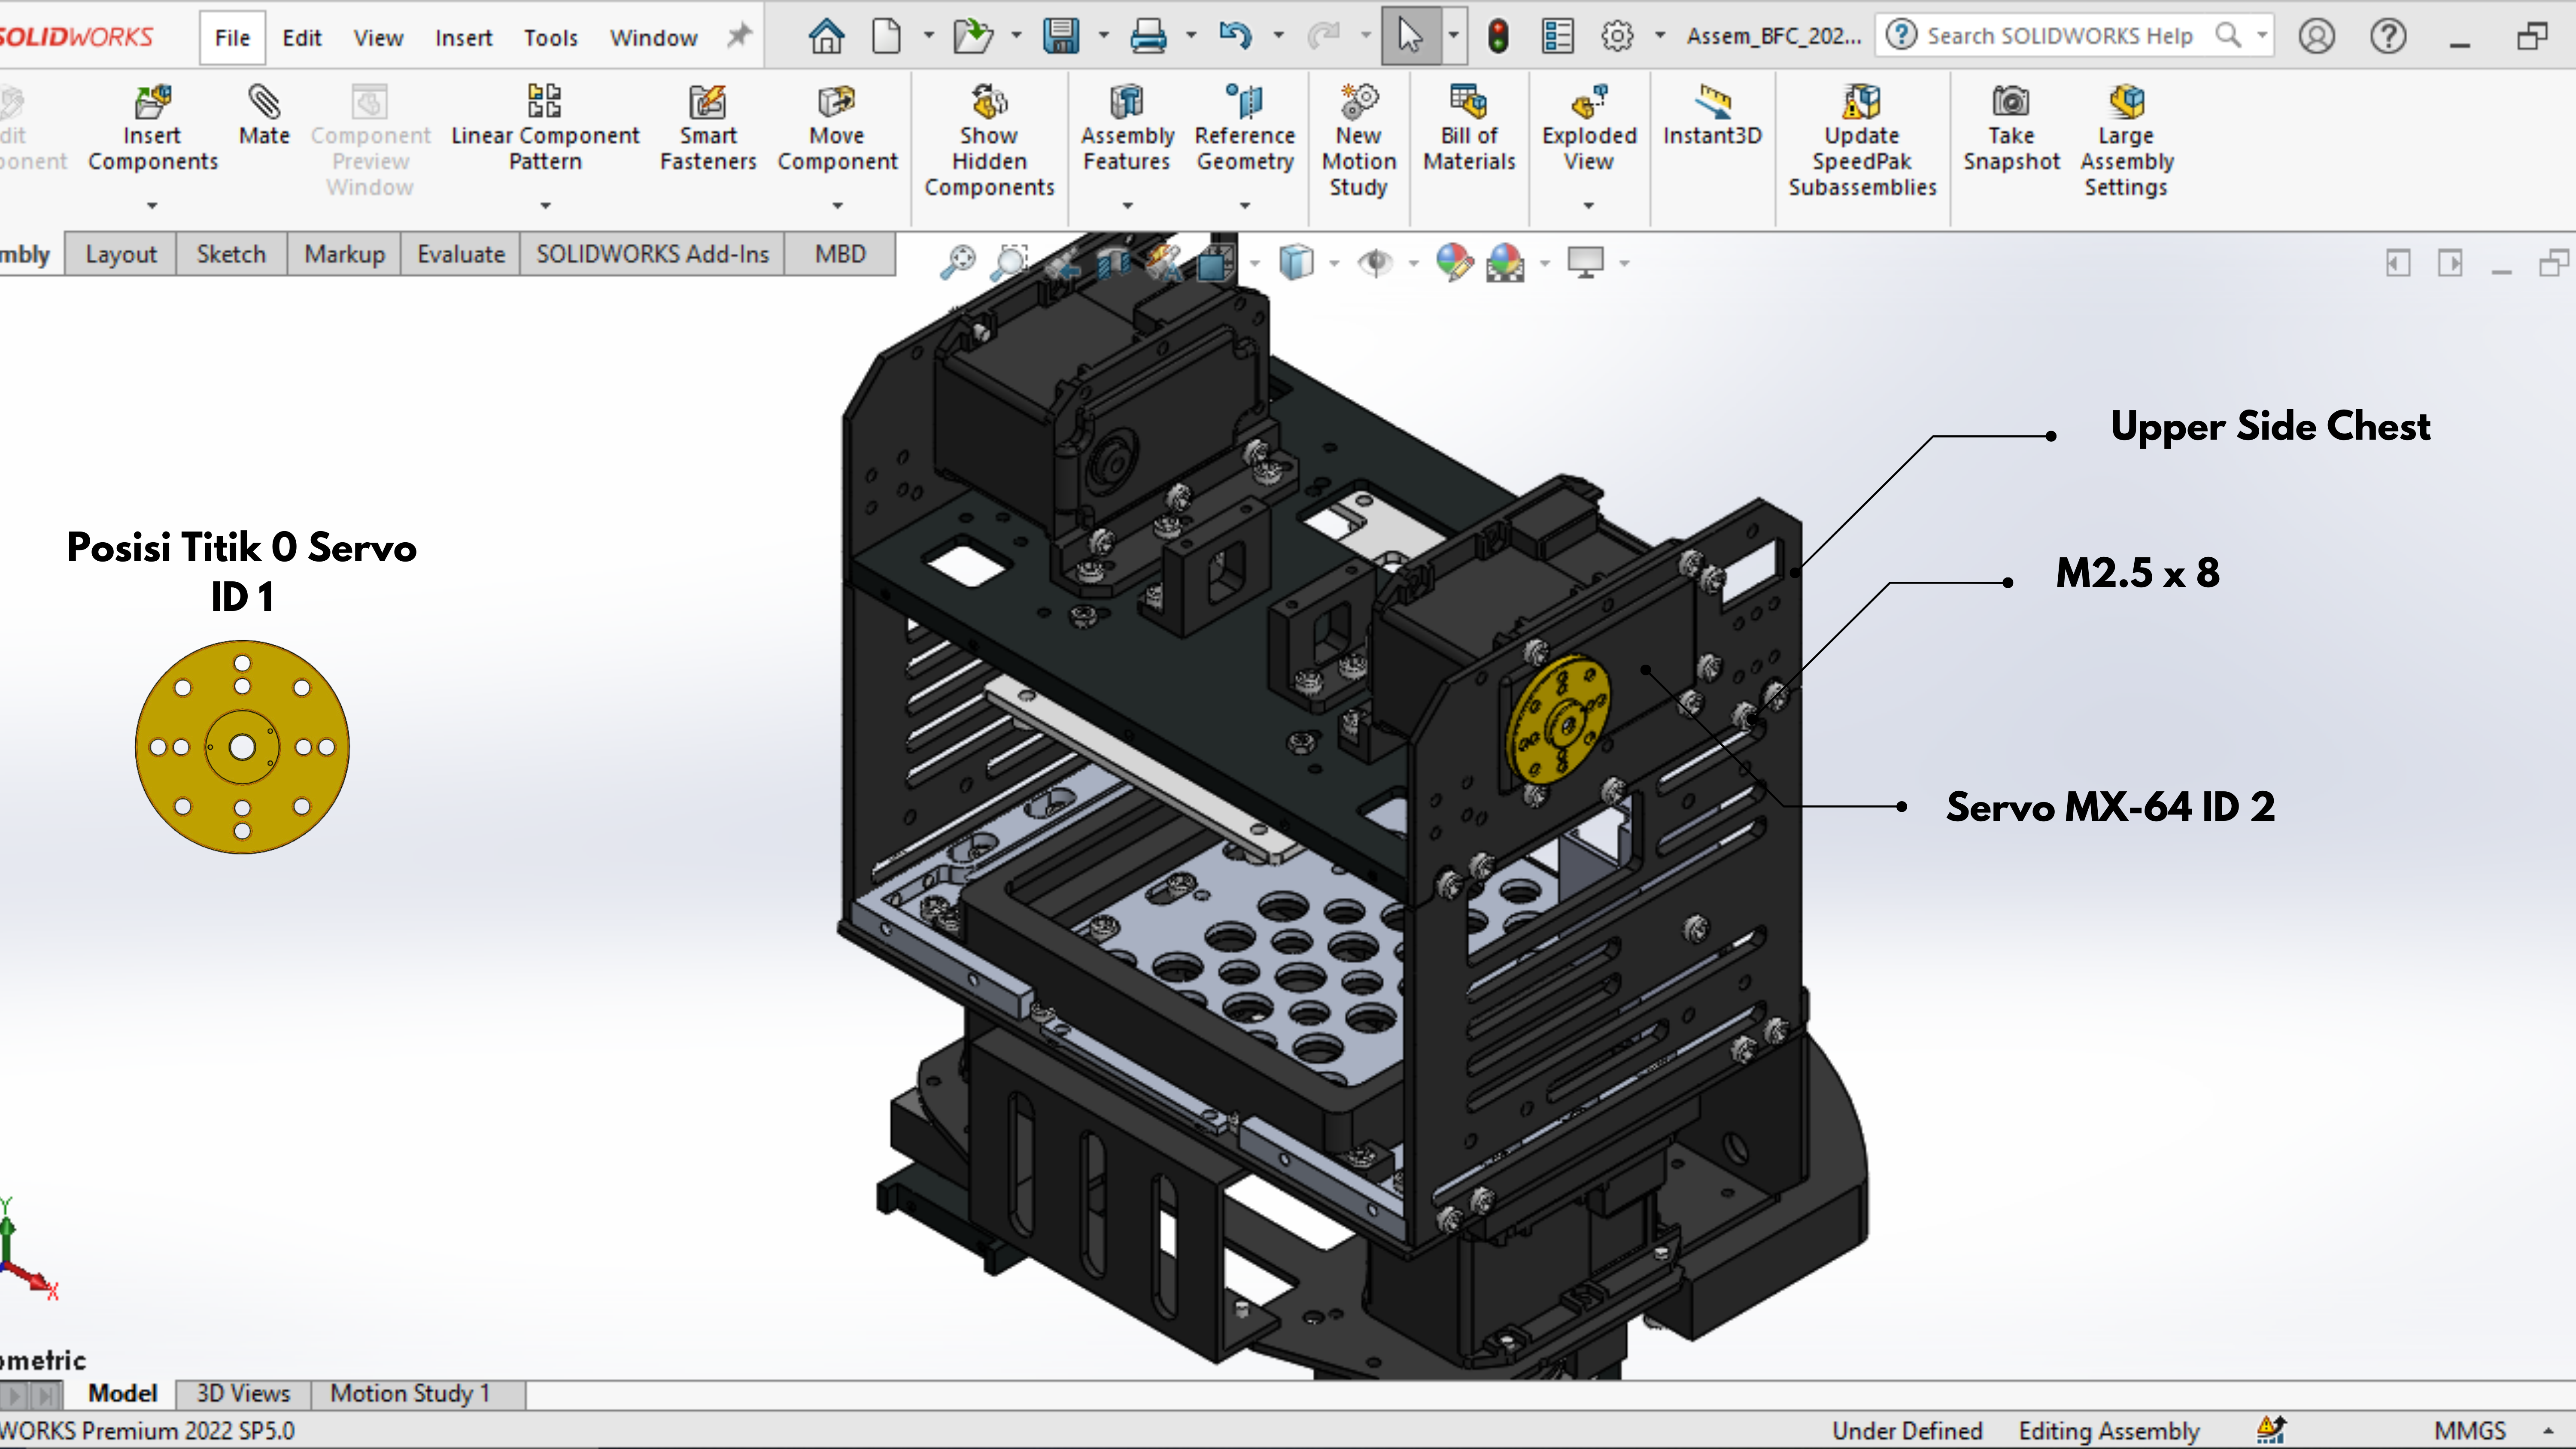Open the Tools menu

pos(551,38)
